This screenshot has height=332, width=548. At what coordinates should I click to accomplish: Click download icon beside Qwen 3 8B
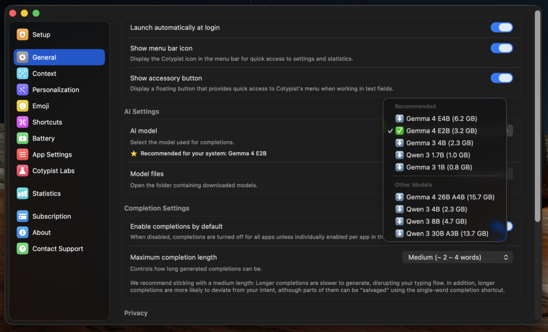click(399, 221)
